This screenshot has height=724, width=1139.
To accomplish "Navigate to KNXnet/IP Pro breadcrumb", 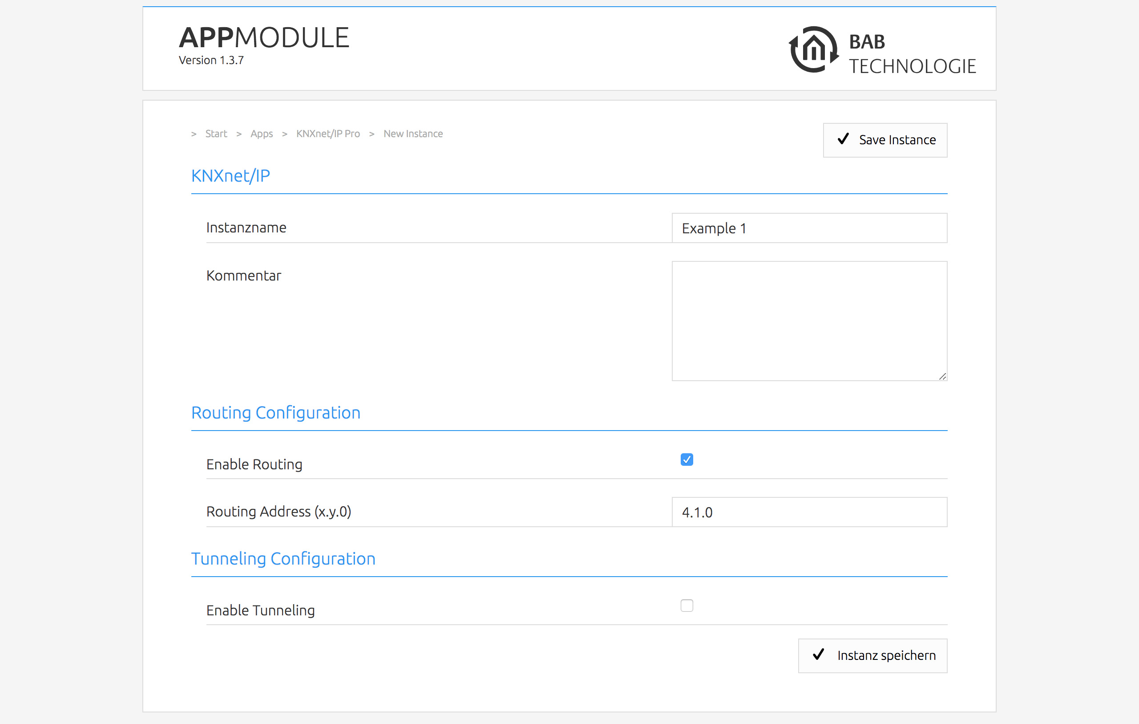I will [328, 134].
